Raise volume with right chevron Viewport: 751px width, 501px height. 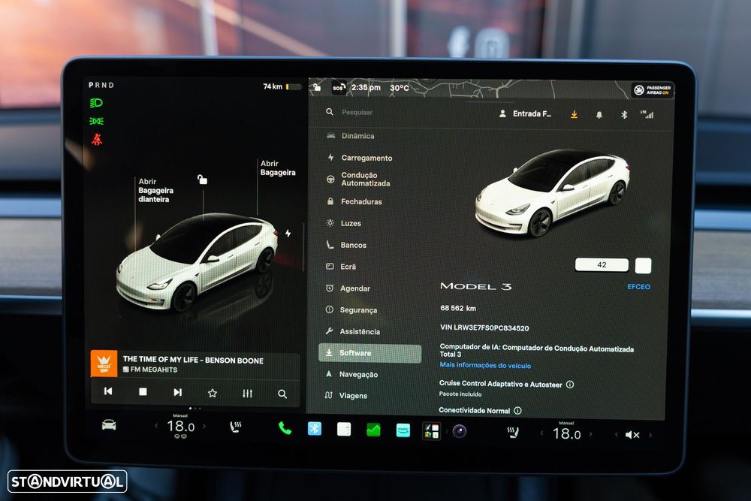(x=650, y=435)
